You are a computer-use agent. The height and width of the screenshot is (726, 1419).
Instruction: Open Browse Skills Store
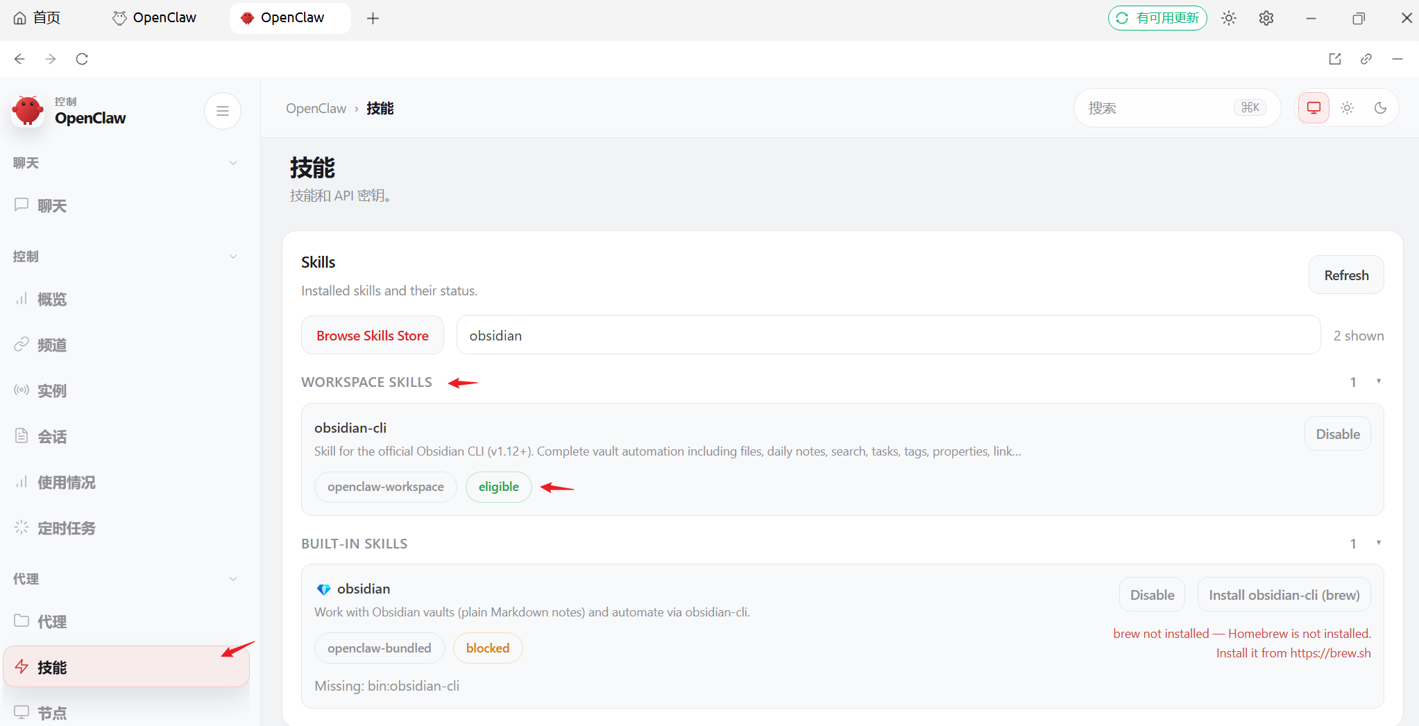pos(373,336)
